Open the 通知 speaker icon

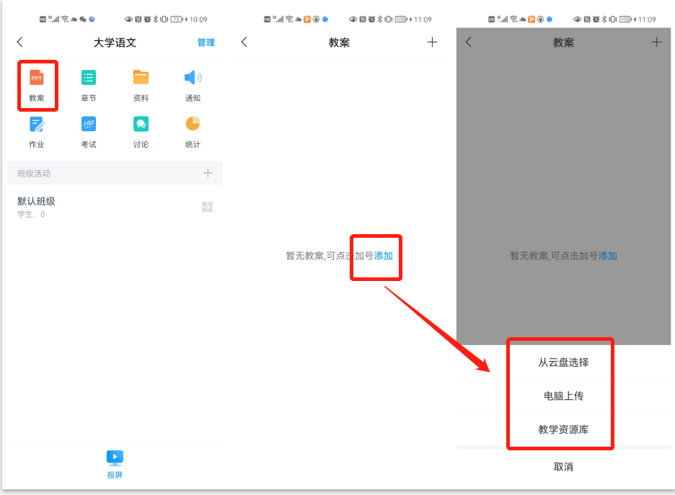(x=193, y=78)
